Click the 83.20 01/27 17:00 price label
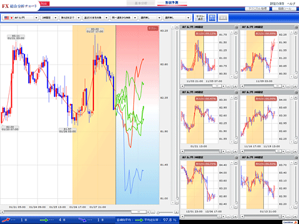299x224 pixels. (95, 30)
